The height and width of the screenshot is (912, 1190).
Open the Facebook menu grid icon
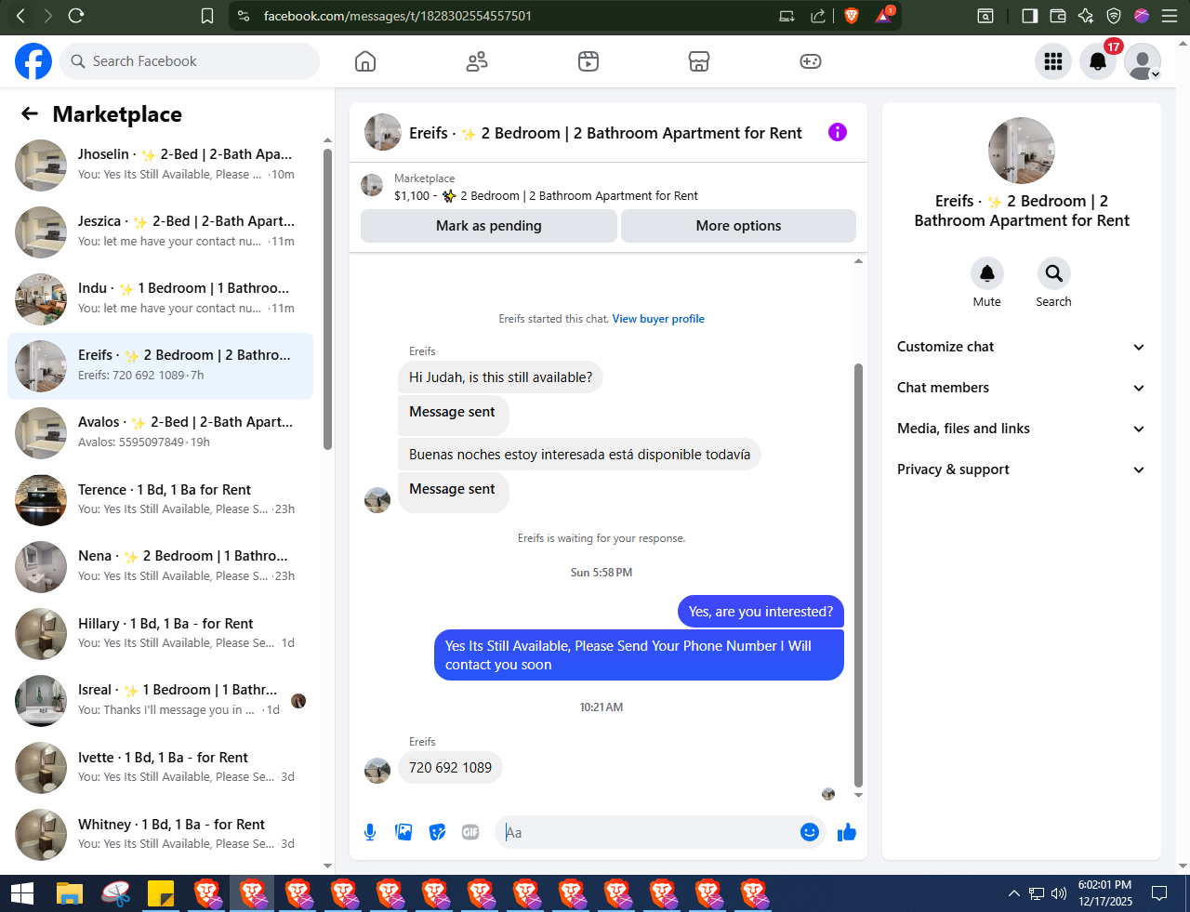point(1053,61)
